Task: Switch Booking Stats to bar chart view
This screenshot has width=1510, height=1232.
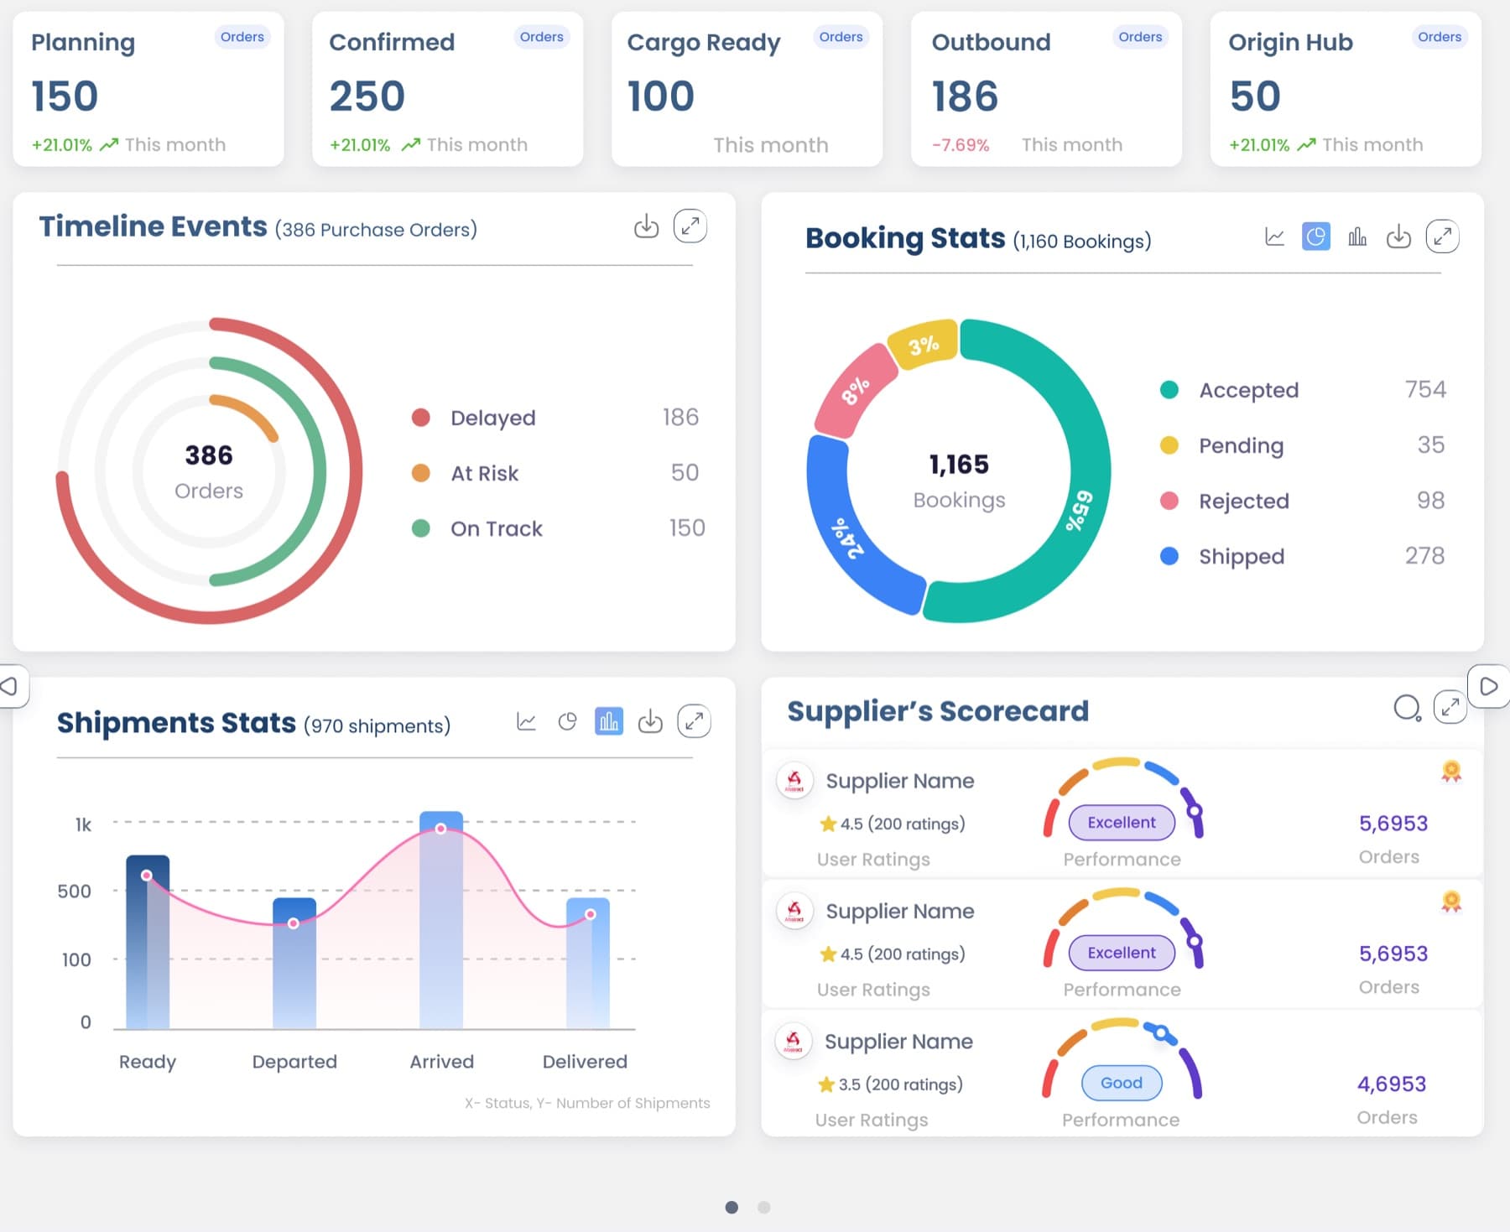Action: point(1357,237)
